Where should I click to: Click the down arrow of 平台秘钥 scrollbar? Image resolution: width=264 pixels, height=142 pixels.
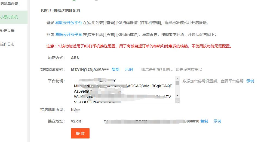click(x=177, y=96)
